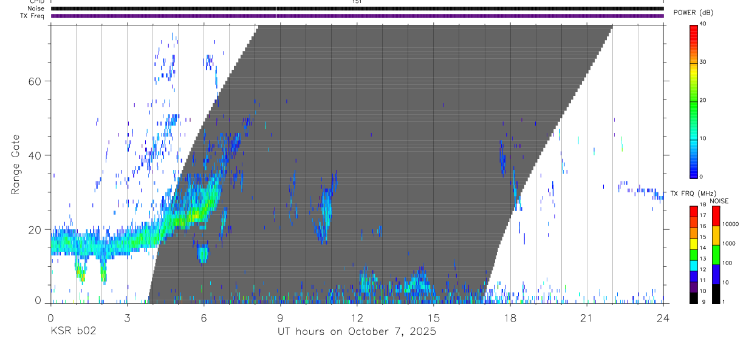Click the TX FRQ color scale bar
This screenshot has width=746, height=344.
click(694, 254)
